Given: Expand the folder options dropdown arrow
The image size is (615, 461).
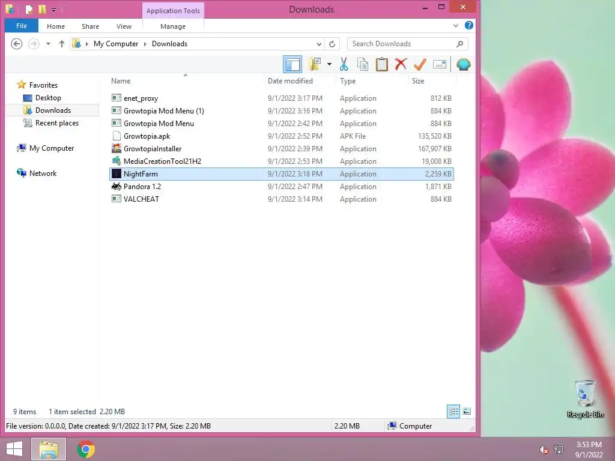Looking at the screenshot, I should [329, 64].
